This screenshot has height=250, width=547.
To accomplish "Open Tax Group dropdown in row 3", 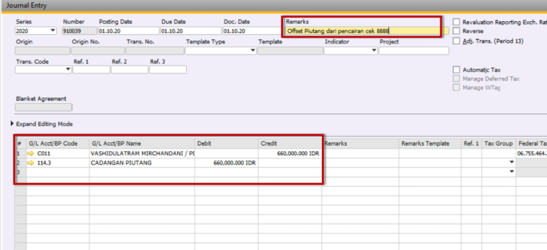I will 511,171.
